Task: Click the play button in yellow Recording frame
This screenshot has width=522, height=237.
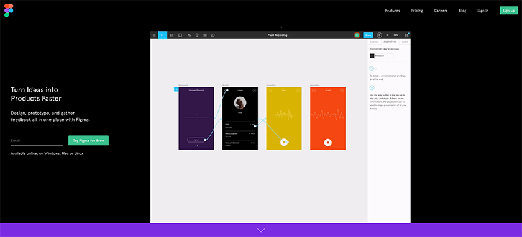Action: pos(284,142)
